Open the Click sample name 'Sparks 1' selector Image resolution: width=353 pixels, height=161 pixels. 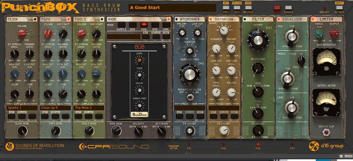[22, 108]
